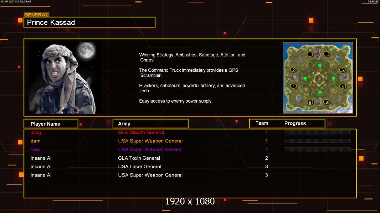This screenshot has height=213, width=380.
Task: Select Insane AI in USA Laser General row
Action: 41,166
